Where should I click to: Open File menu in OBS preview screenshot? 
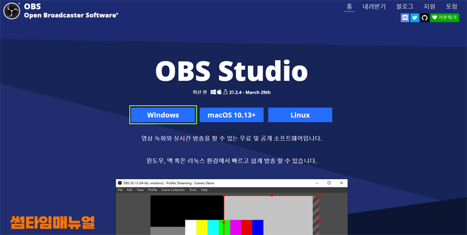[120, 190]
